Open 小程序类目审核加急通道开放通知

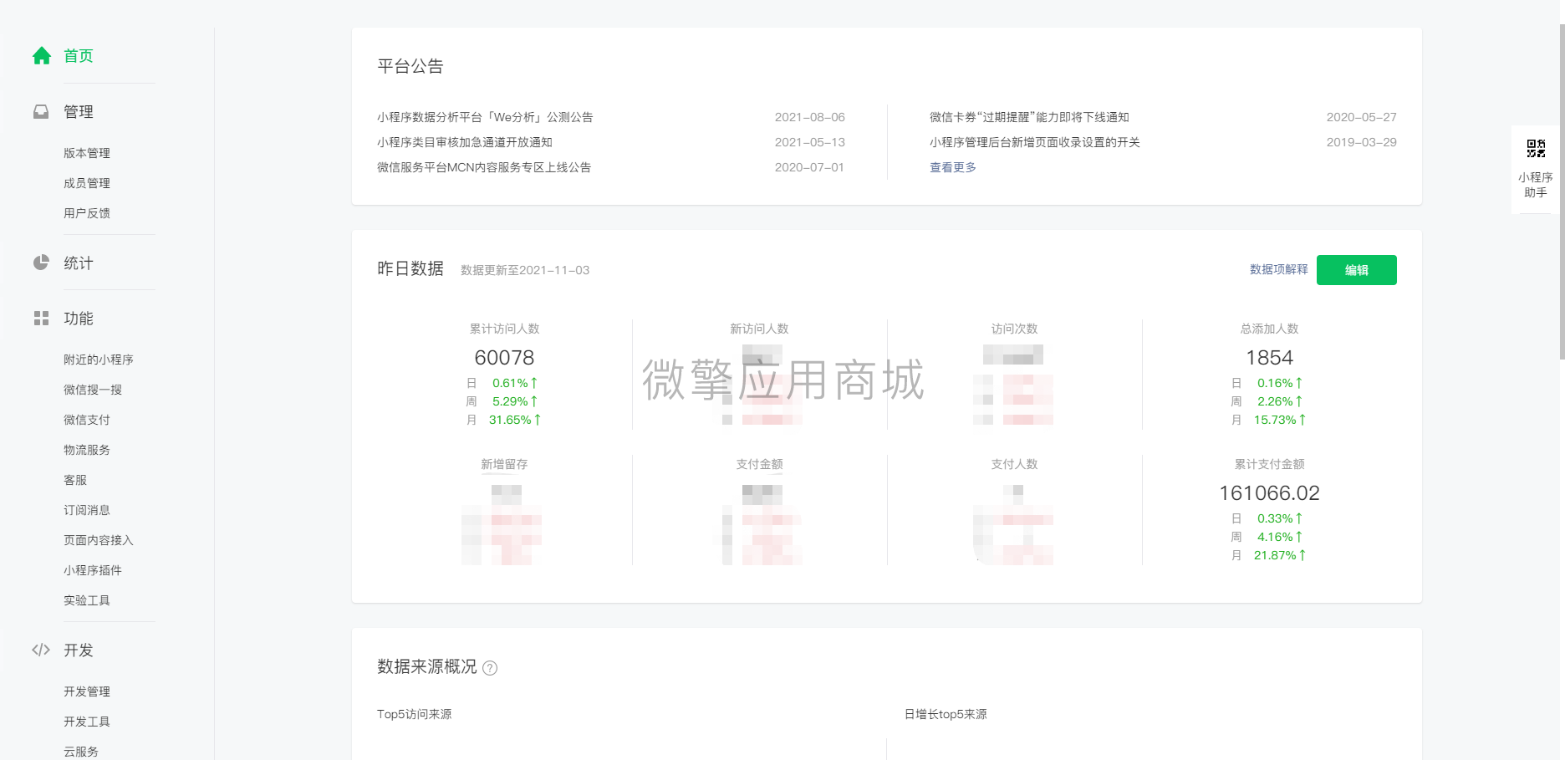(465, 142)
